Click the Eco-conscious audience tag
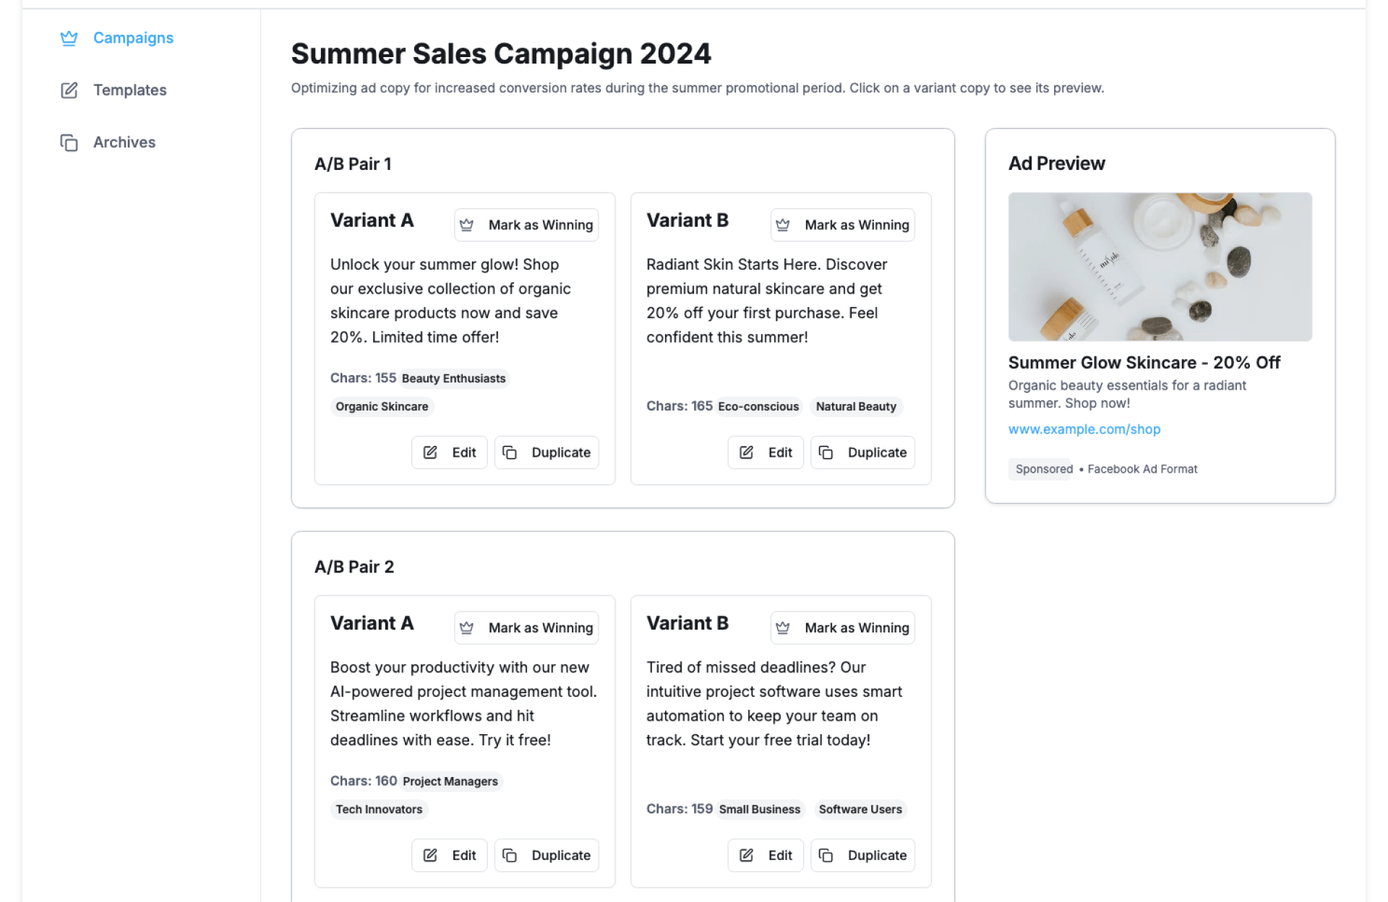The width and height of the screenshot is (1388, 902). click(758, 407)
